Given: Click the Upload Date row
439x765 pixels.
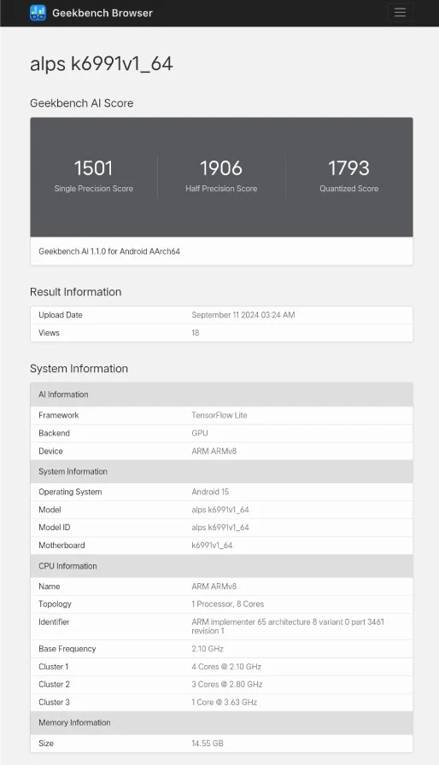Looking at the screenshot, I should click(221, 315).
